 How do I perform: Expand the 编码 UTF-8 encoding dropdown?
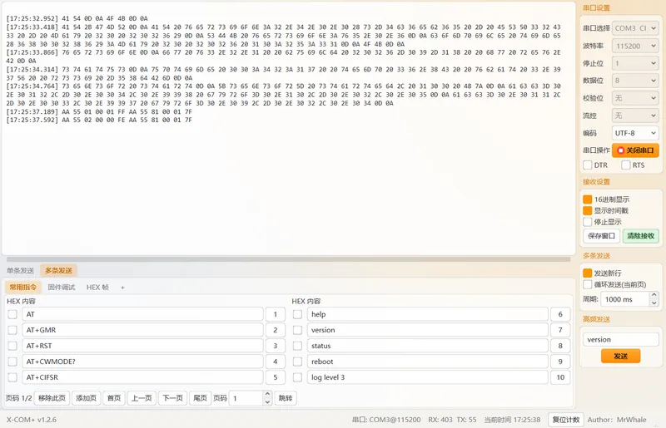pos(635,133)
